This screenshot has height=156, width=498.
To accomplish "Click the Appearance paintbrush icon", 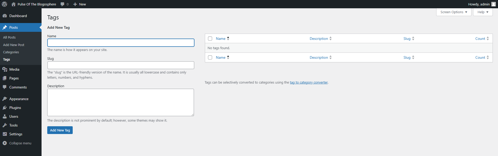I will point(5,99).
